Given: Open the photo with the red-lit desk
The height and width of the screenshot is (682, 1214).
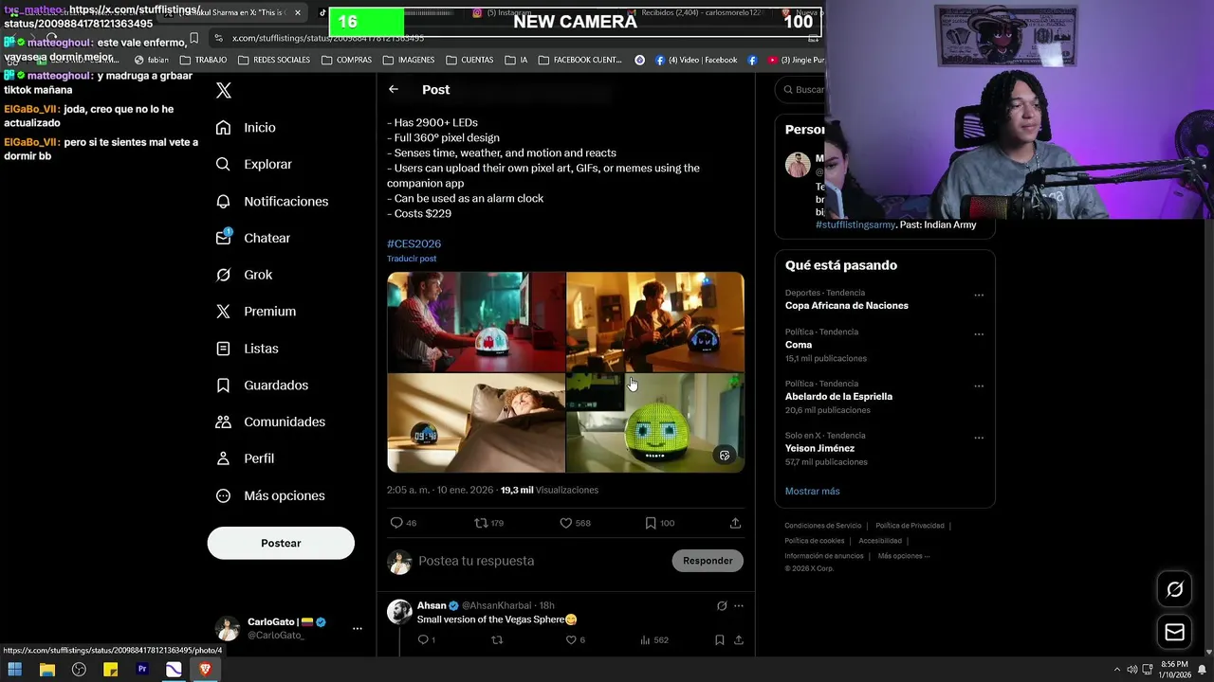Looking at the screenshot, I should tap(475, 321).
